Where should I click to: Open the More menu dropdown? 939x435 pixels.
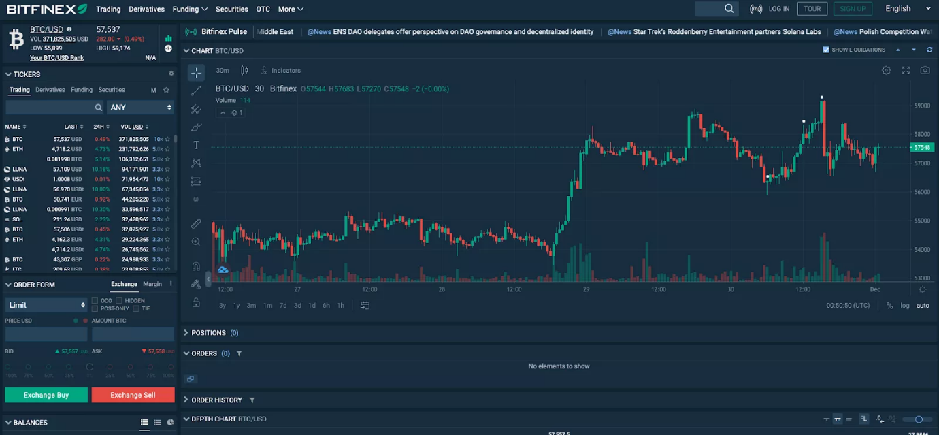[x=291, y=9]
